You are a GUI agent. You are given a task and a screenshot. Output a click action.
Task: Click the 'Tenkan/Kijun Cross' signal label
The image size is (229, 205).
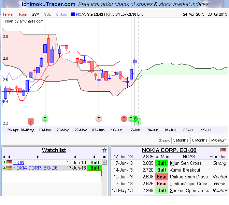pos(189,184)
